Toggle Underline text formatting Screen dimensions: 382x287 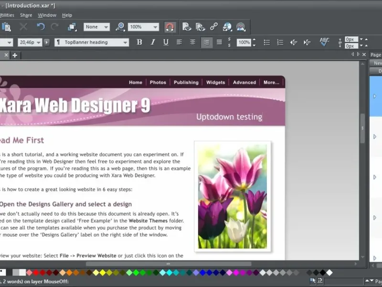click(x=166, y=42)
